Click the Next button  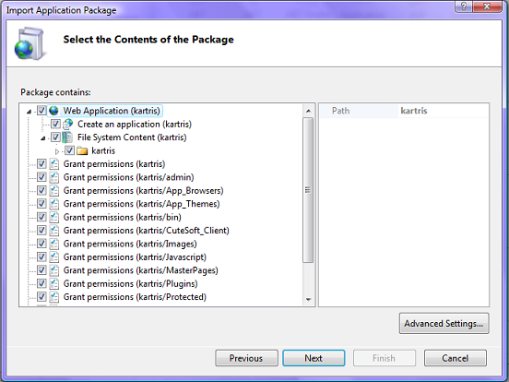314,358
